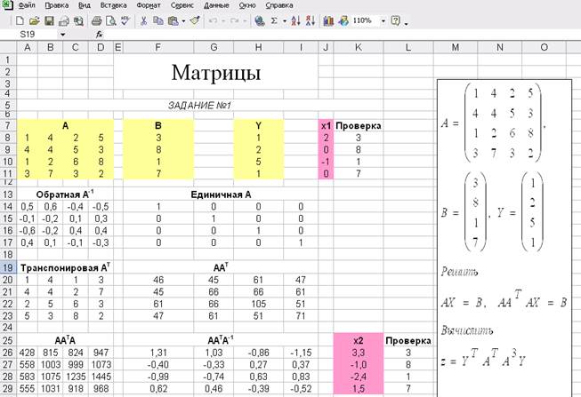Select row 25 by its header
The image size is (581, 397).
click(8, 340)
